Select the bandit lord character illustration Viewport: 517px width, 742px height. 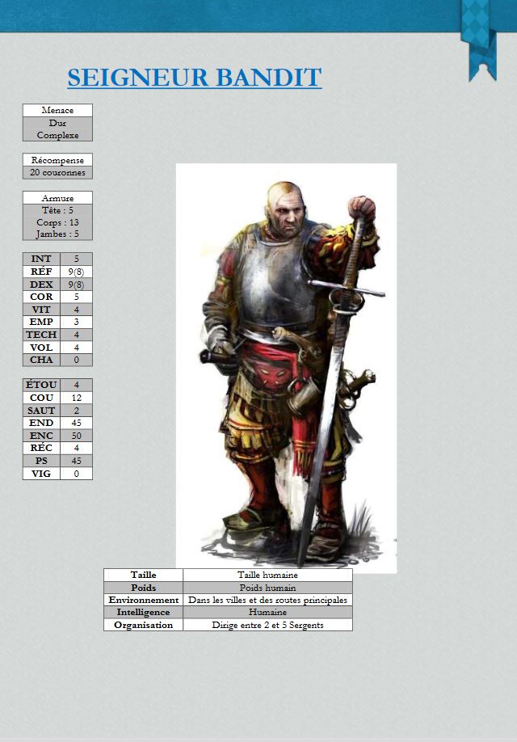tap(286, 368)
